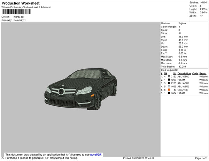Click the stitch count 7253 in row 3
The image size is (209, 161).
coord(173,83)
